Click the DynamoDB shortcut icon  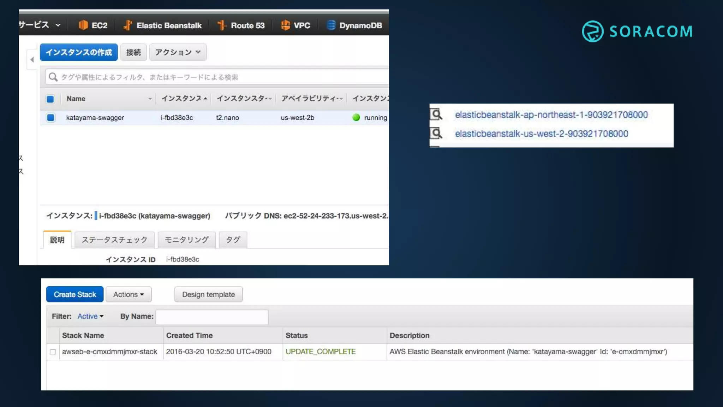331,25
